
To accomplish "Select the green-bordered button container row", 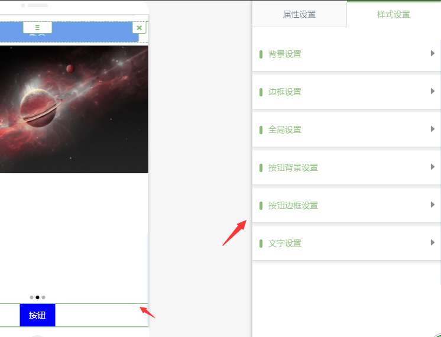I will point(74,315).
